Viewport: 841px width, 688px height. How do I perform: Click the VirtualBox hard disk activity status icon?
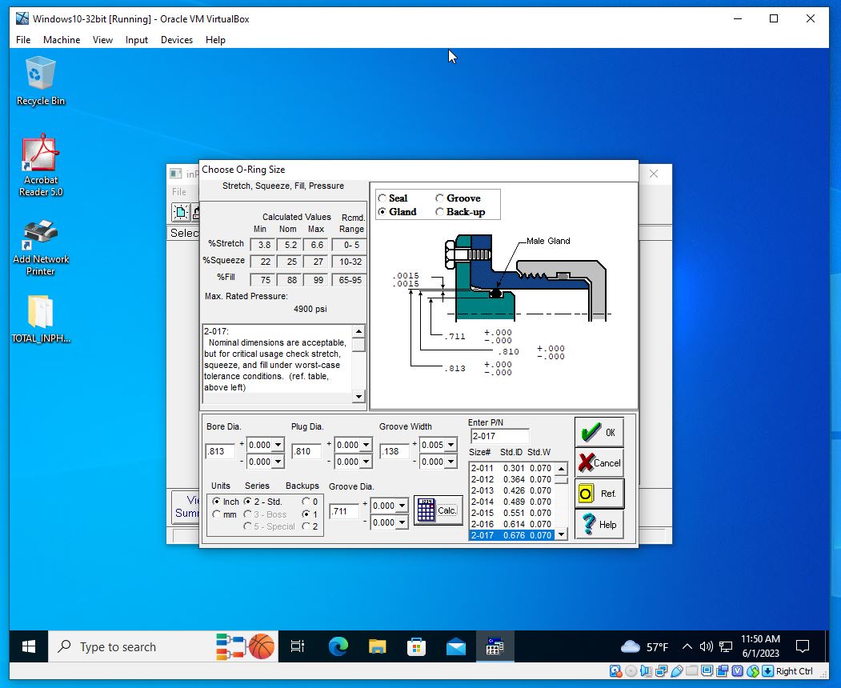pyautogui.click(x=615, y=671)
